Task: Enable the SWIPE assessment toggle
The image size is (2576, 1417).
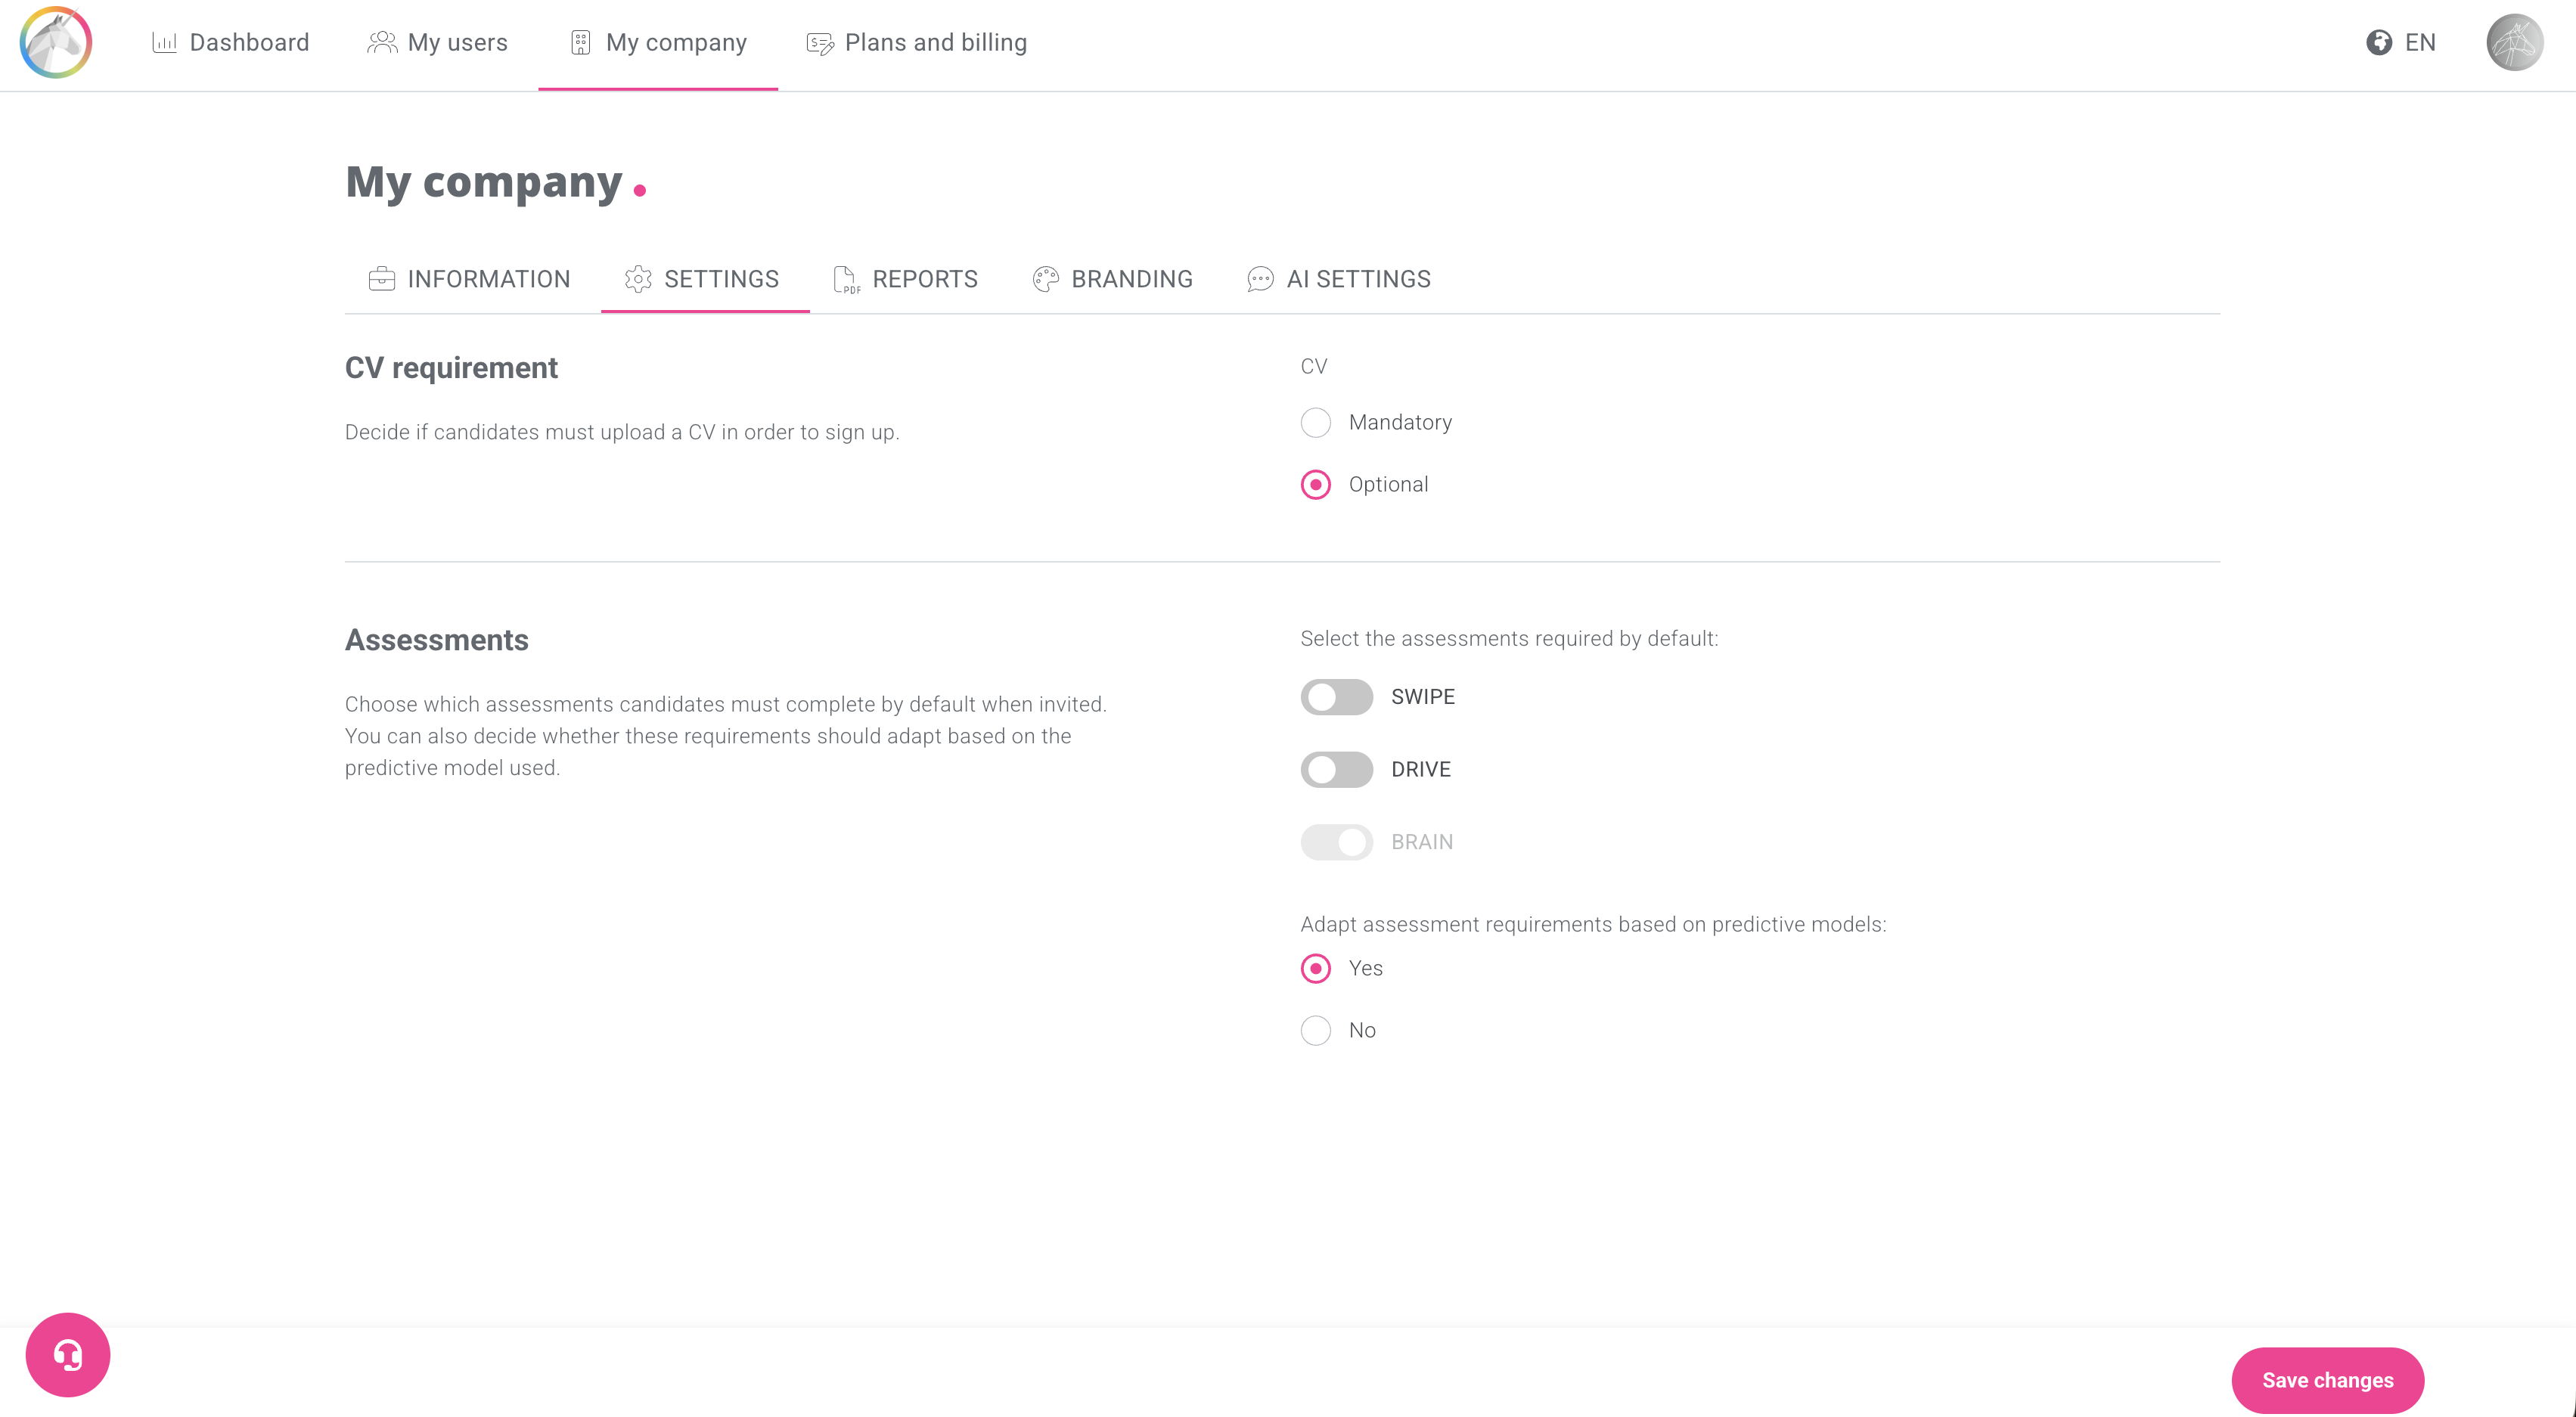Action: point(1336,697)
